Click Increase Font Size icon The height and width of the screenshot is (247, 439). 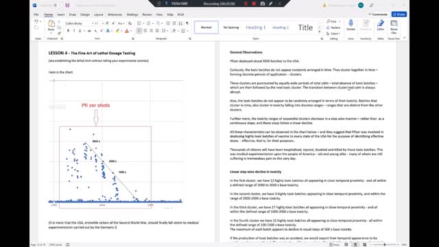click(x=108, y=23)
